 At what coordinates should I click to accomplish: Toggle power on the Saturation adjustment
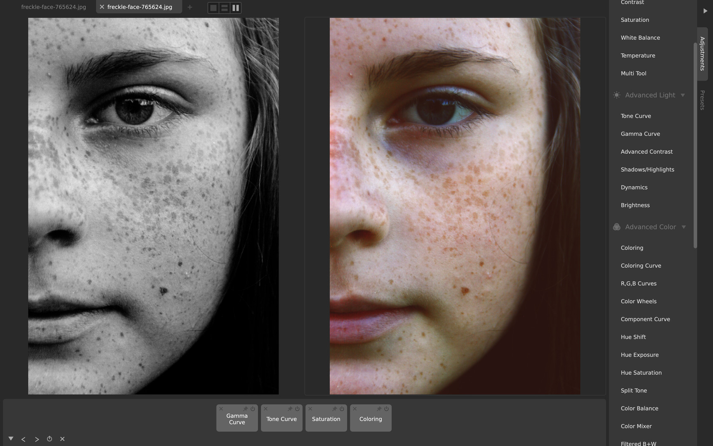tap(342, 409)
